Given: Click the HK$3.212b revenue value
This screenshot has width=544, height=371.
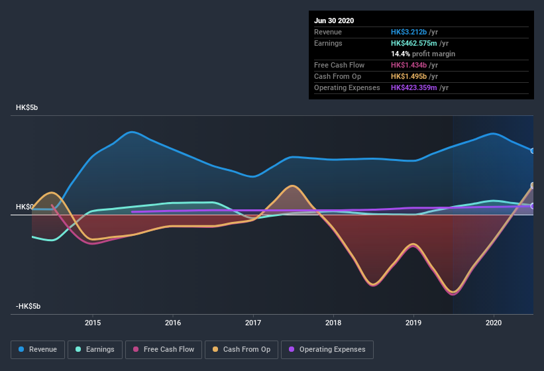Looking at the screenshot, I should tap(409, 32).
